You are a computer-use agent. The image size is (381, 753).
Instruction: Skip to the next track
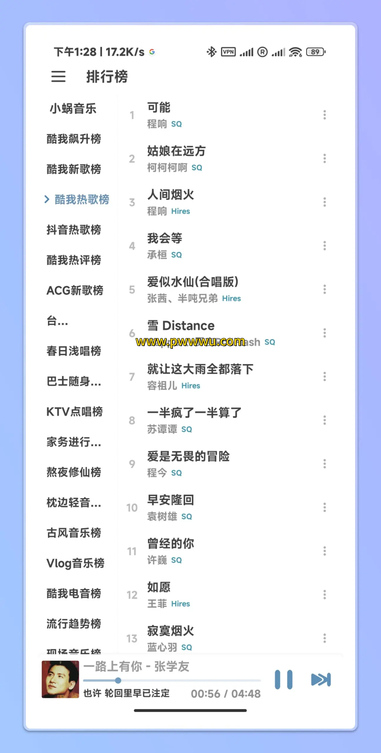[x=321, y=679]
